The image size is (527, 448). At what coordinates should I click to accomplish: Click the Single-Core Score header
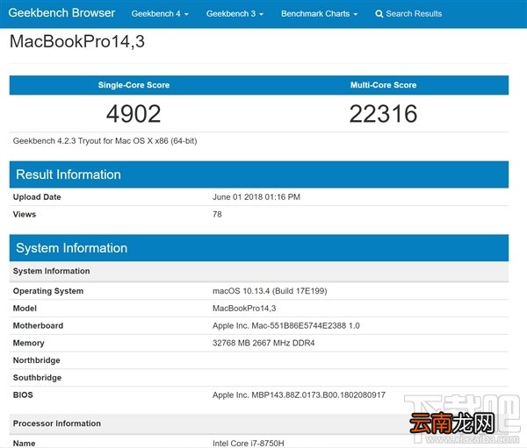point(134,85)
